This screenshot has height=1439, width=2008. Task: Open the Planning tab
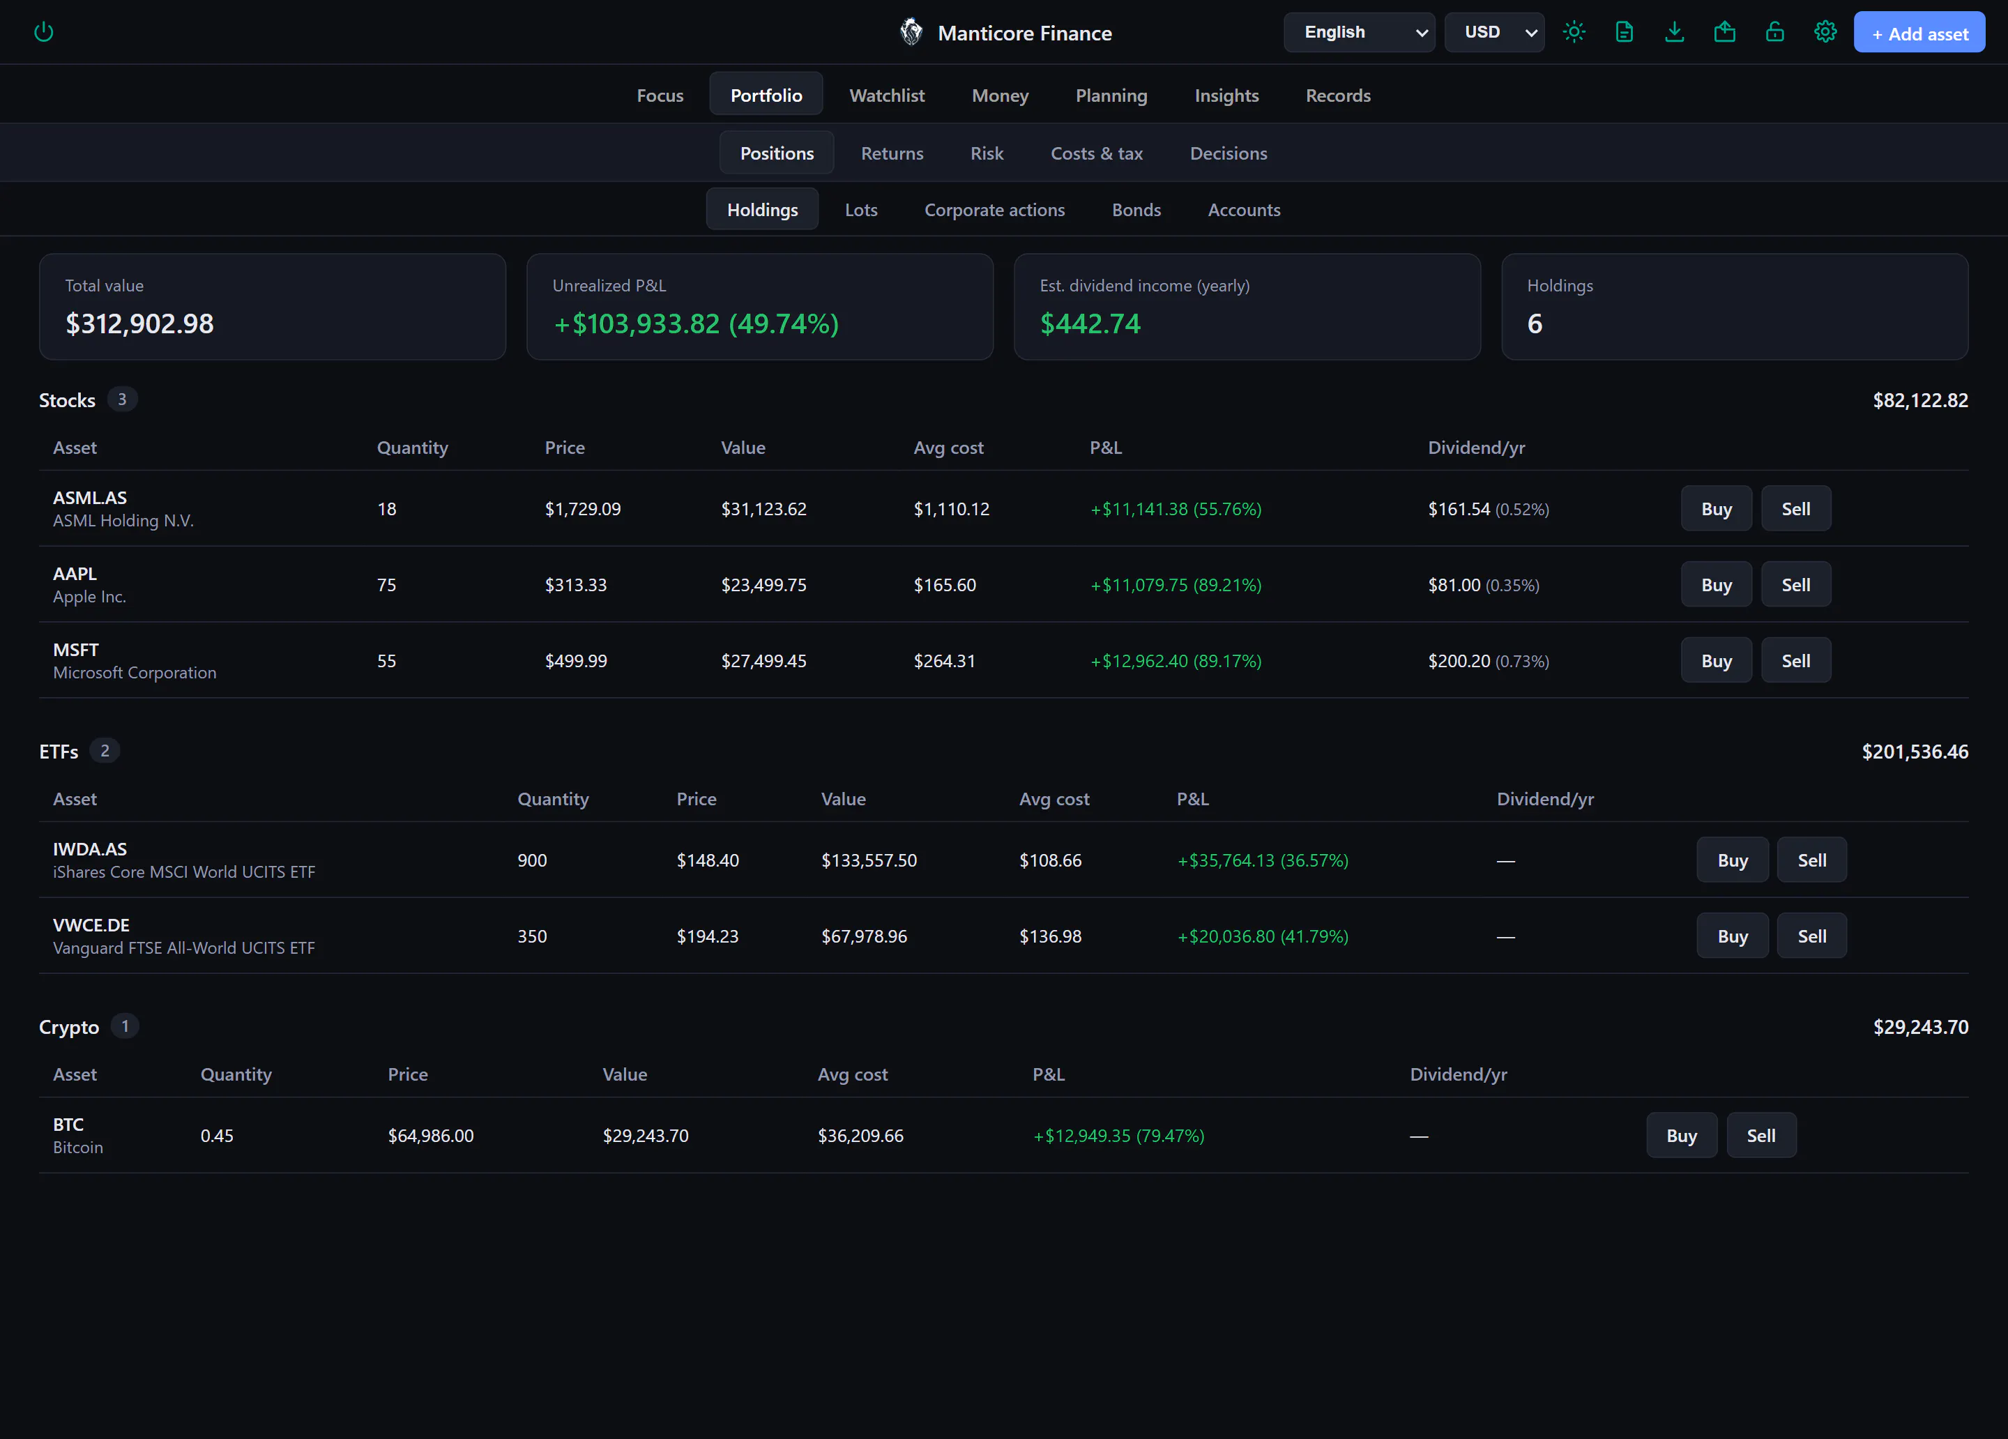tap(1111, 95)
